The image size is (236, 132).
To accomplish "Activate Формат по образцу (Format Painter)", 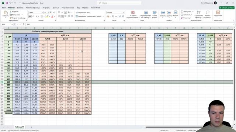I will tap(18, 18).
